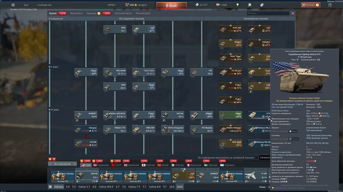Switch to Малый флот tab

point(143,13)
